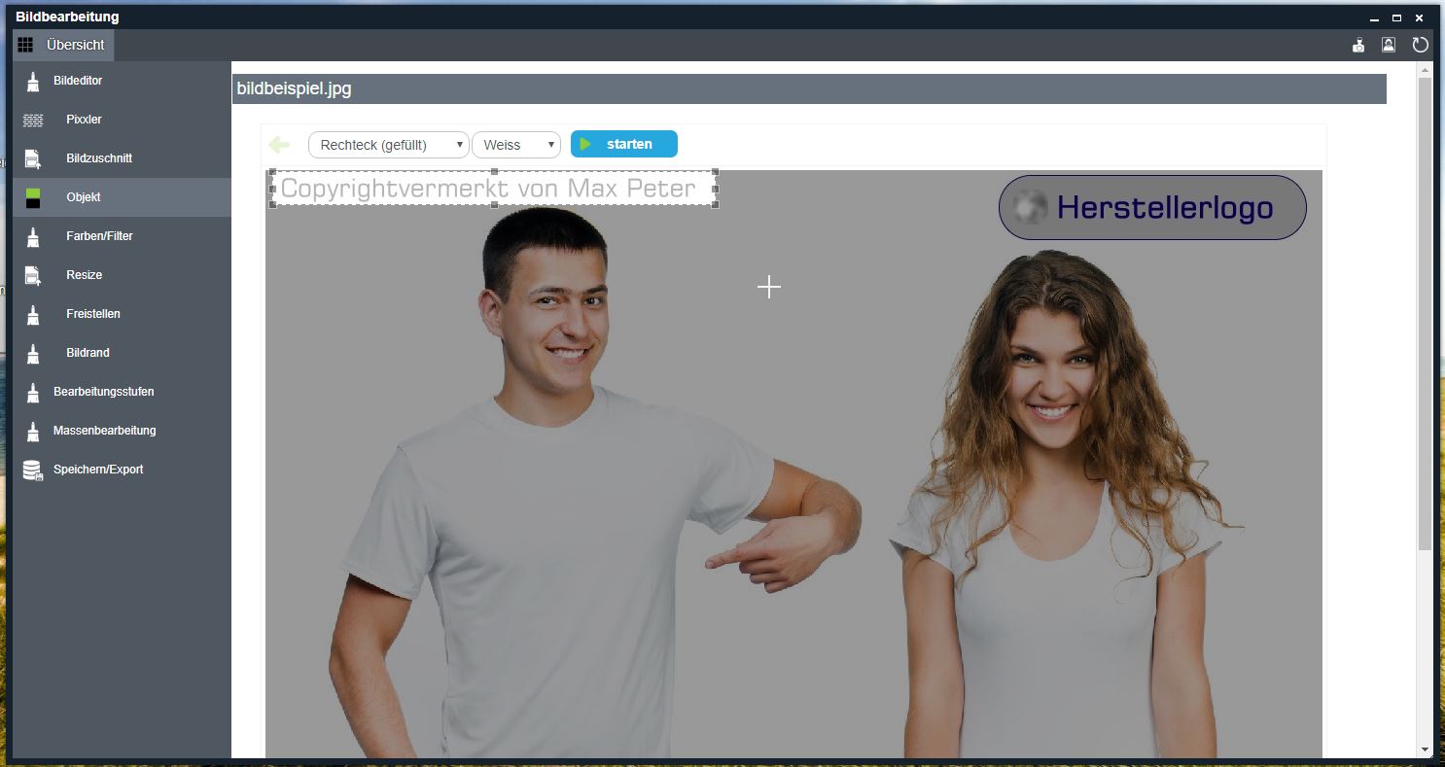
Task: Open the Bildeditor brush icon
Action: tap(33, 82)
